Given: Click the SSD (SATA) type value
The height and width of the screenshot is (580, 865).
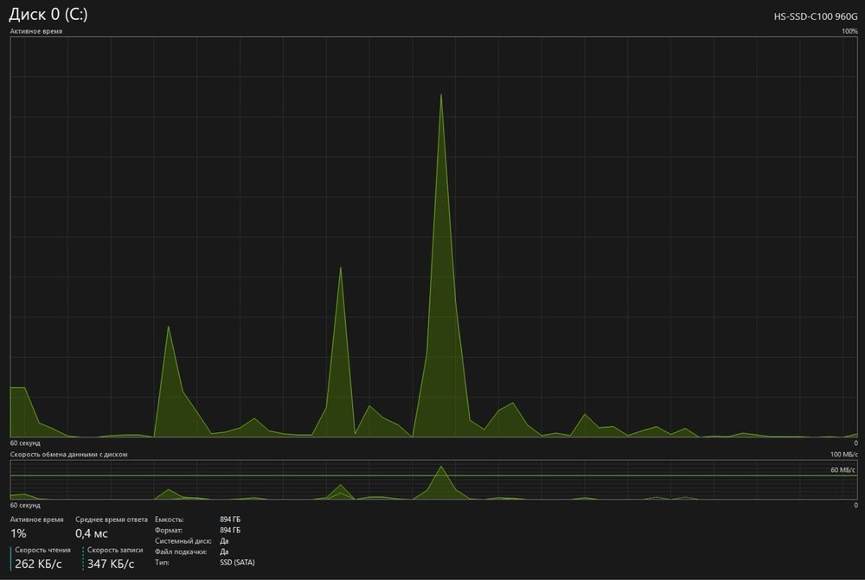Looking at the screenshot, I should 237,563.
